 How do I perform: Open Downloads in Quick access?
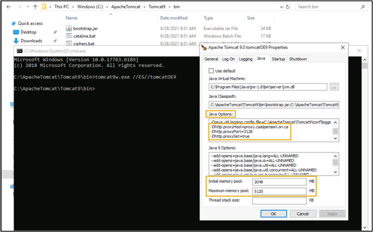coord(31,41)
